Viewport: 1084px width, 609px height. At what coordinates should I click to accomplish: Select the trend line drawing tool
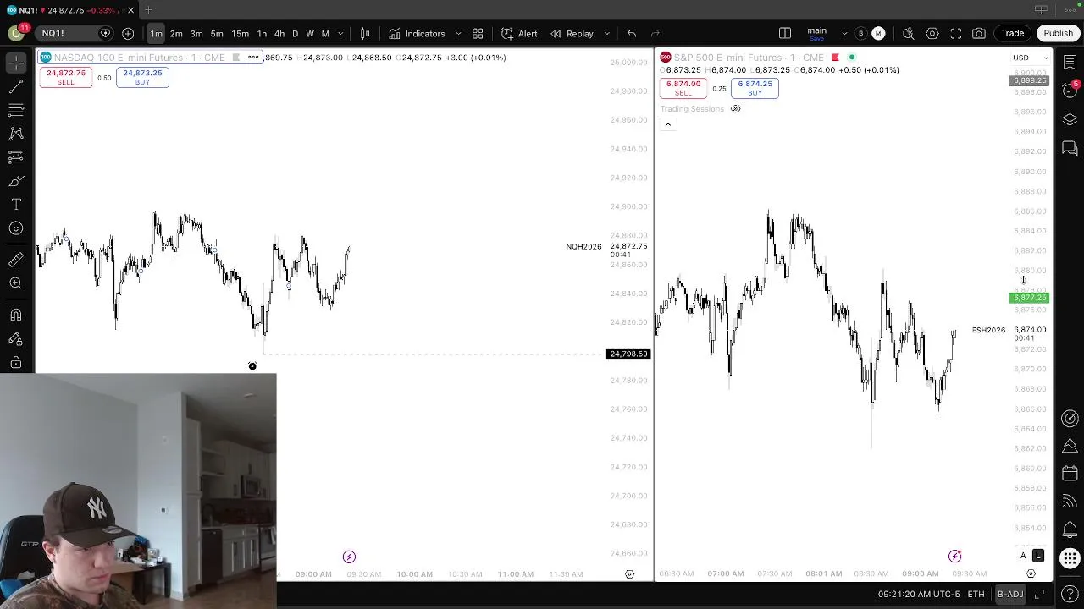coord(15,86)
